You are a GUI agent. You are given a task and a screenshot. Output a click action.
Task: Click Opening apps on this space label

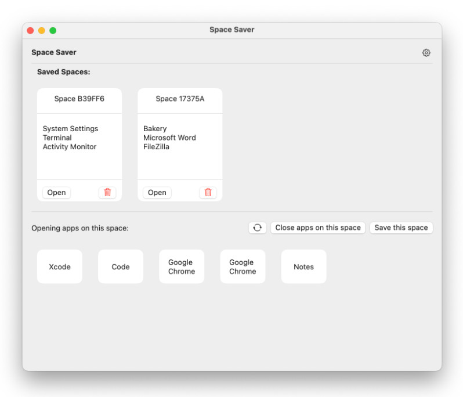[x=80, y=228]
